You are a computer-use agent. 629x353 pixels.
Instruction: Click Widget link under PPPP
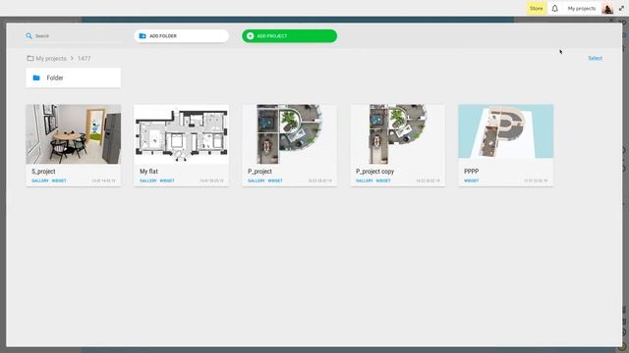coord(472,180)
